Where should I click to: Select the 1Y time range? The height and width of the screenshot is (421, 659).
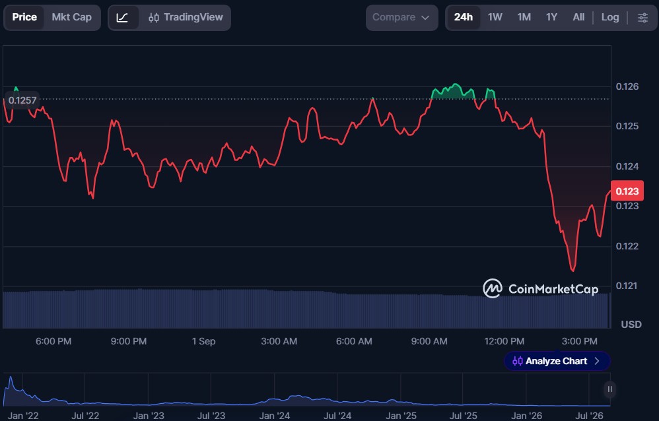pyautogui.click(x=551, y=17)
